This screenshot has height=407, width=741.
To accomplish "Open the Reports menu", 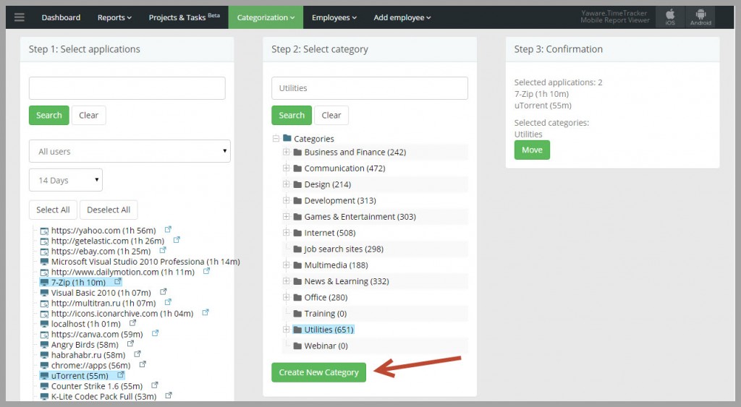I will pyautogui.click(x=114, y=17).
